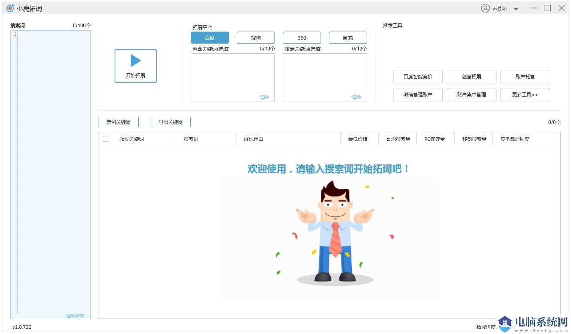The width and height of the screenshot is (571, 334).
Task: Click the 0/100个 search word counter
Action: tap(82, 26)
